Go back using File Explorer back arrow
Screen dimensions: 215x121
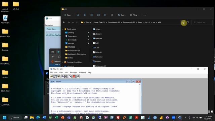pos(63,23)
